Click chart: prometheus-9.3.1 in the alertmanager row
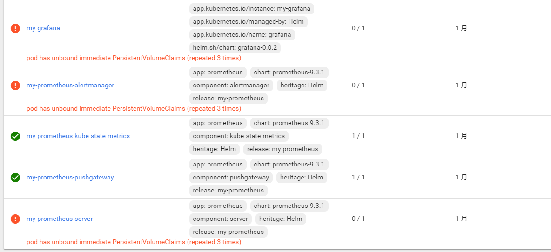This screenshot has width=551, height=252. 289,73
